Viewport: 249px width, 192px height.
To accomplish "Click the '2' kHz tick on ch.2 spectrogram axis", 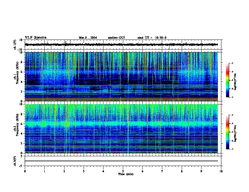I will pos(22,143).
